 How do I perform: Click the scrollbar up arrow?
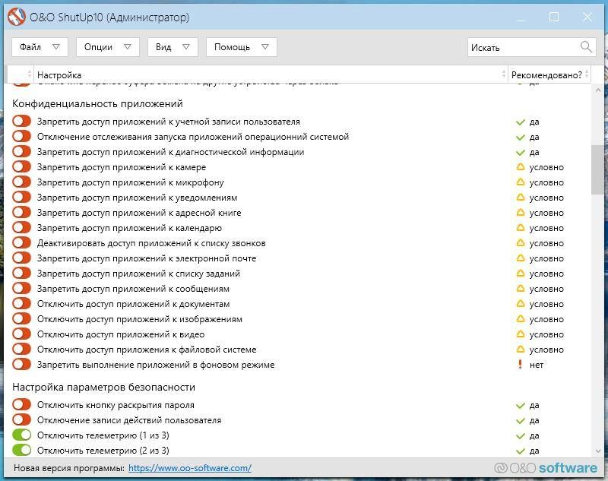pos(597,90)
